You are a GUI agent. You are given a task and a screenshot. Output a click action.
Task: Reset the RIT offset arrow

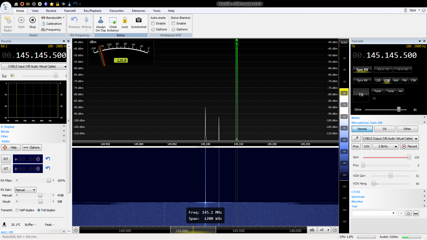pyautogui.click(x=48, y=159)
